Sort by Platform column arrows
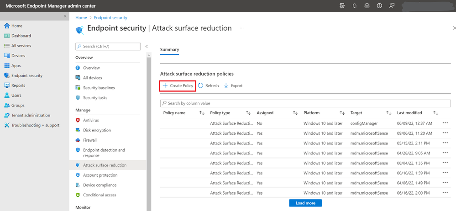456x211 pixels. 342,113
